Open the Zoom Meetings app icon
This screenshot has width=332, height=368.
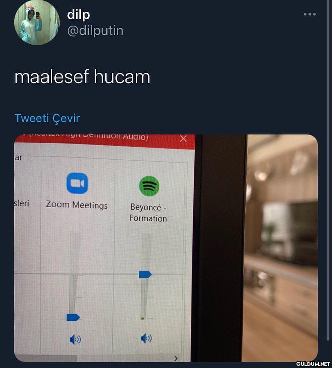pyautogui.click(x=77, y=183)
